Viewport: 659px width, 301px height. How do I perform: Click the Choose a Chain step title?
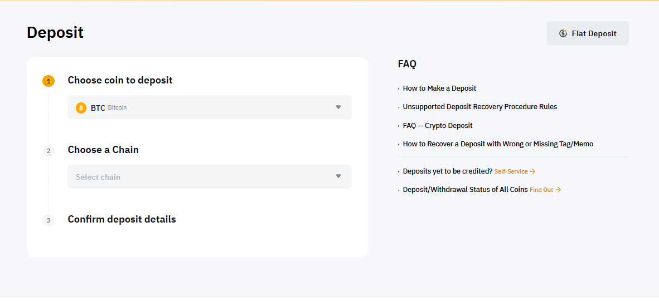point(103,150)
